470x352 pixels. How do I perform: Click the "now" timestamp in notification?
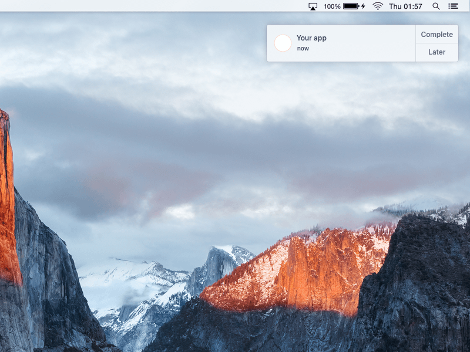click(x=303, y=49)
